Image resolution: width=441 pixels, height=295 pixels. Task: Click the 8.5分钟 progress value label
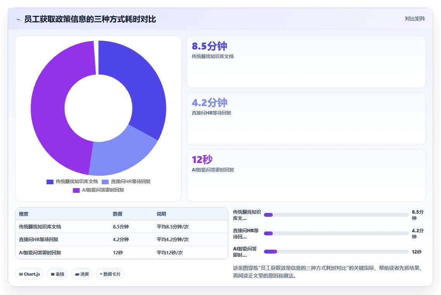418,215
